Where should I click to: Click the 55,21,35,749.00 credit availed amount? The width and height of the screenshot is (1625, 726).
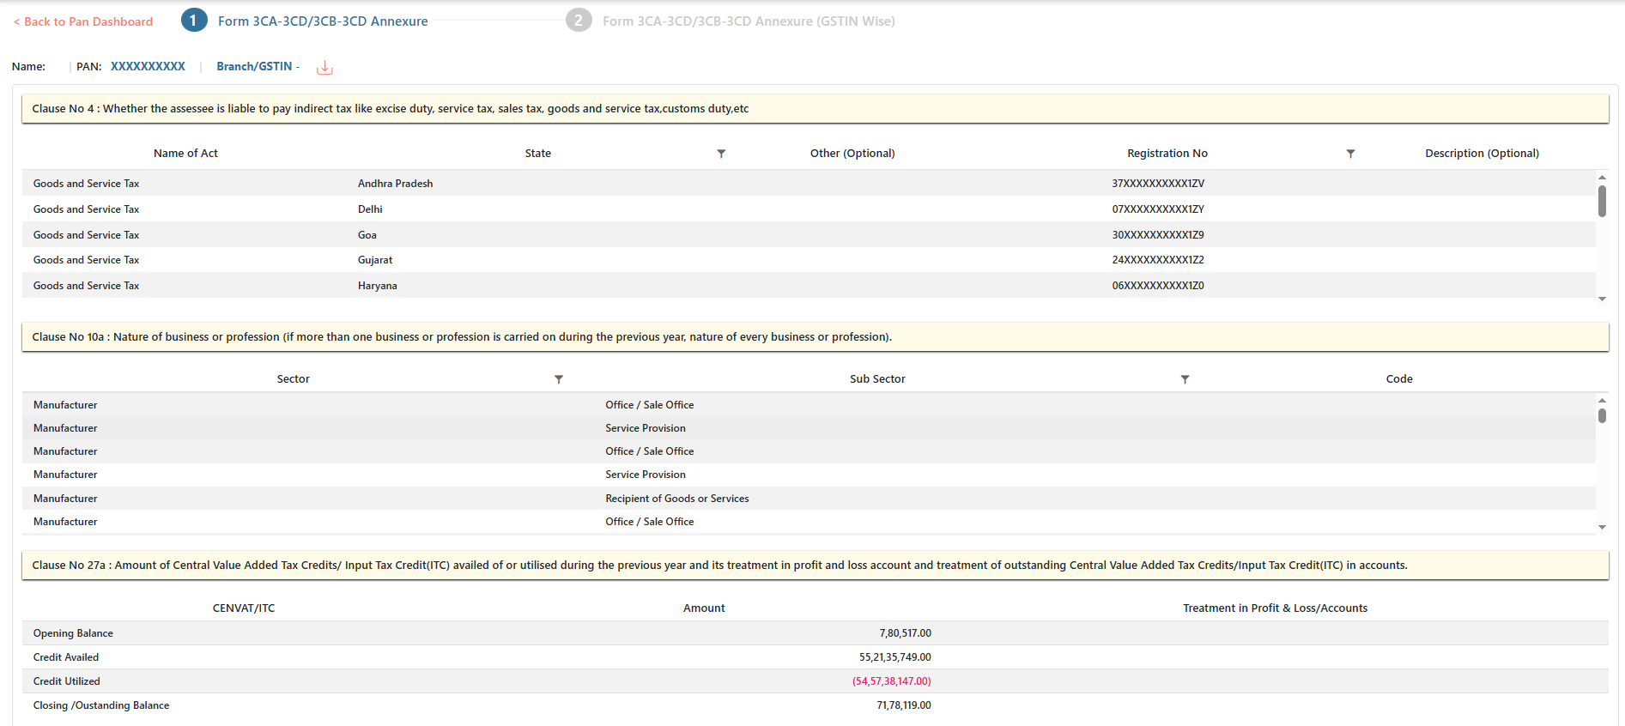pos(895,657)
